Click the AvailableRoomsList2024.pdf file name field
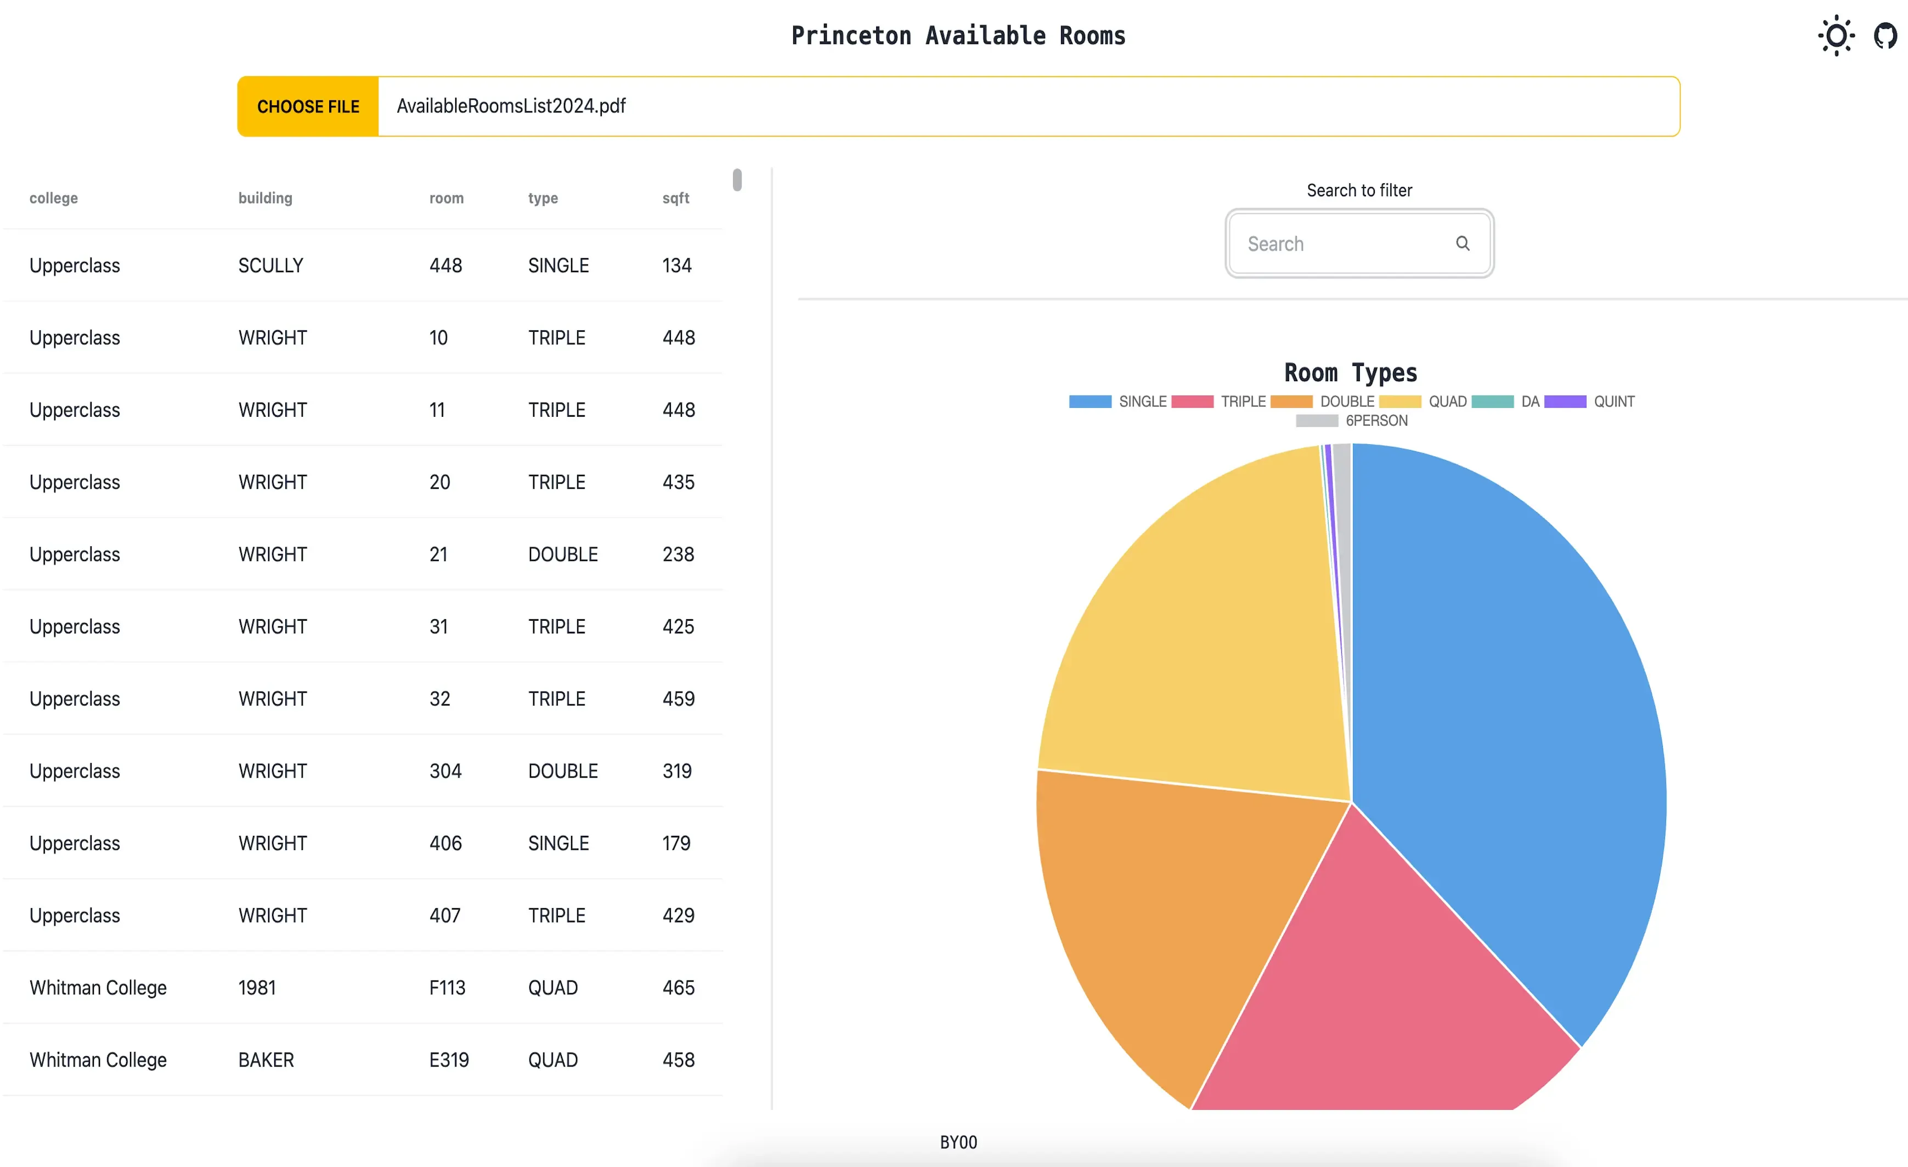1908x1167 pixels. coord(1029,106)
